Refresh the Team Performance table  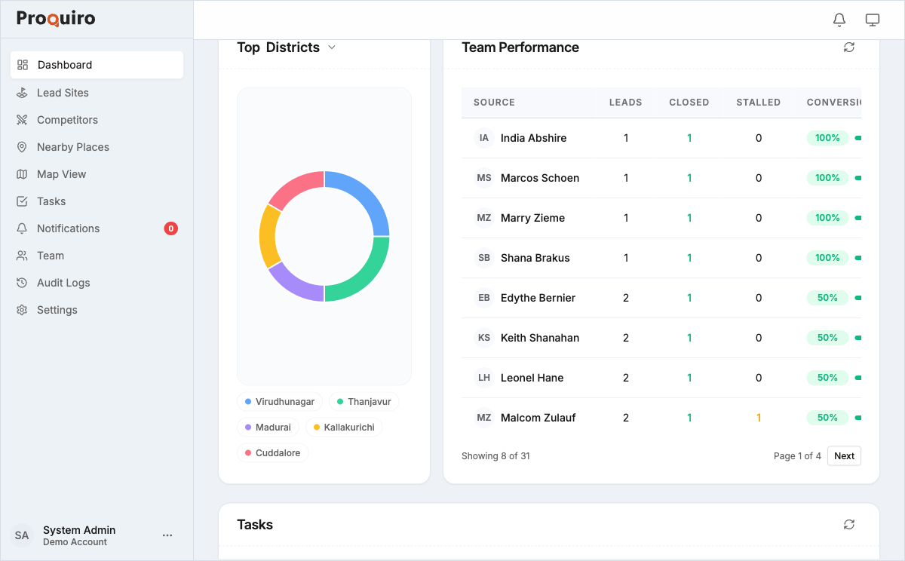pos(849,47)
